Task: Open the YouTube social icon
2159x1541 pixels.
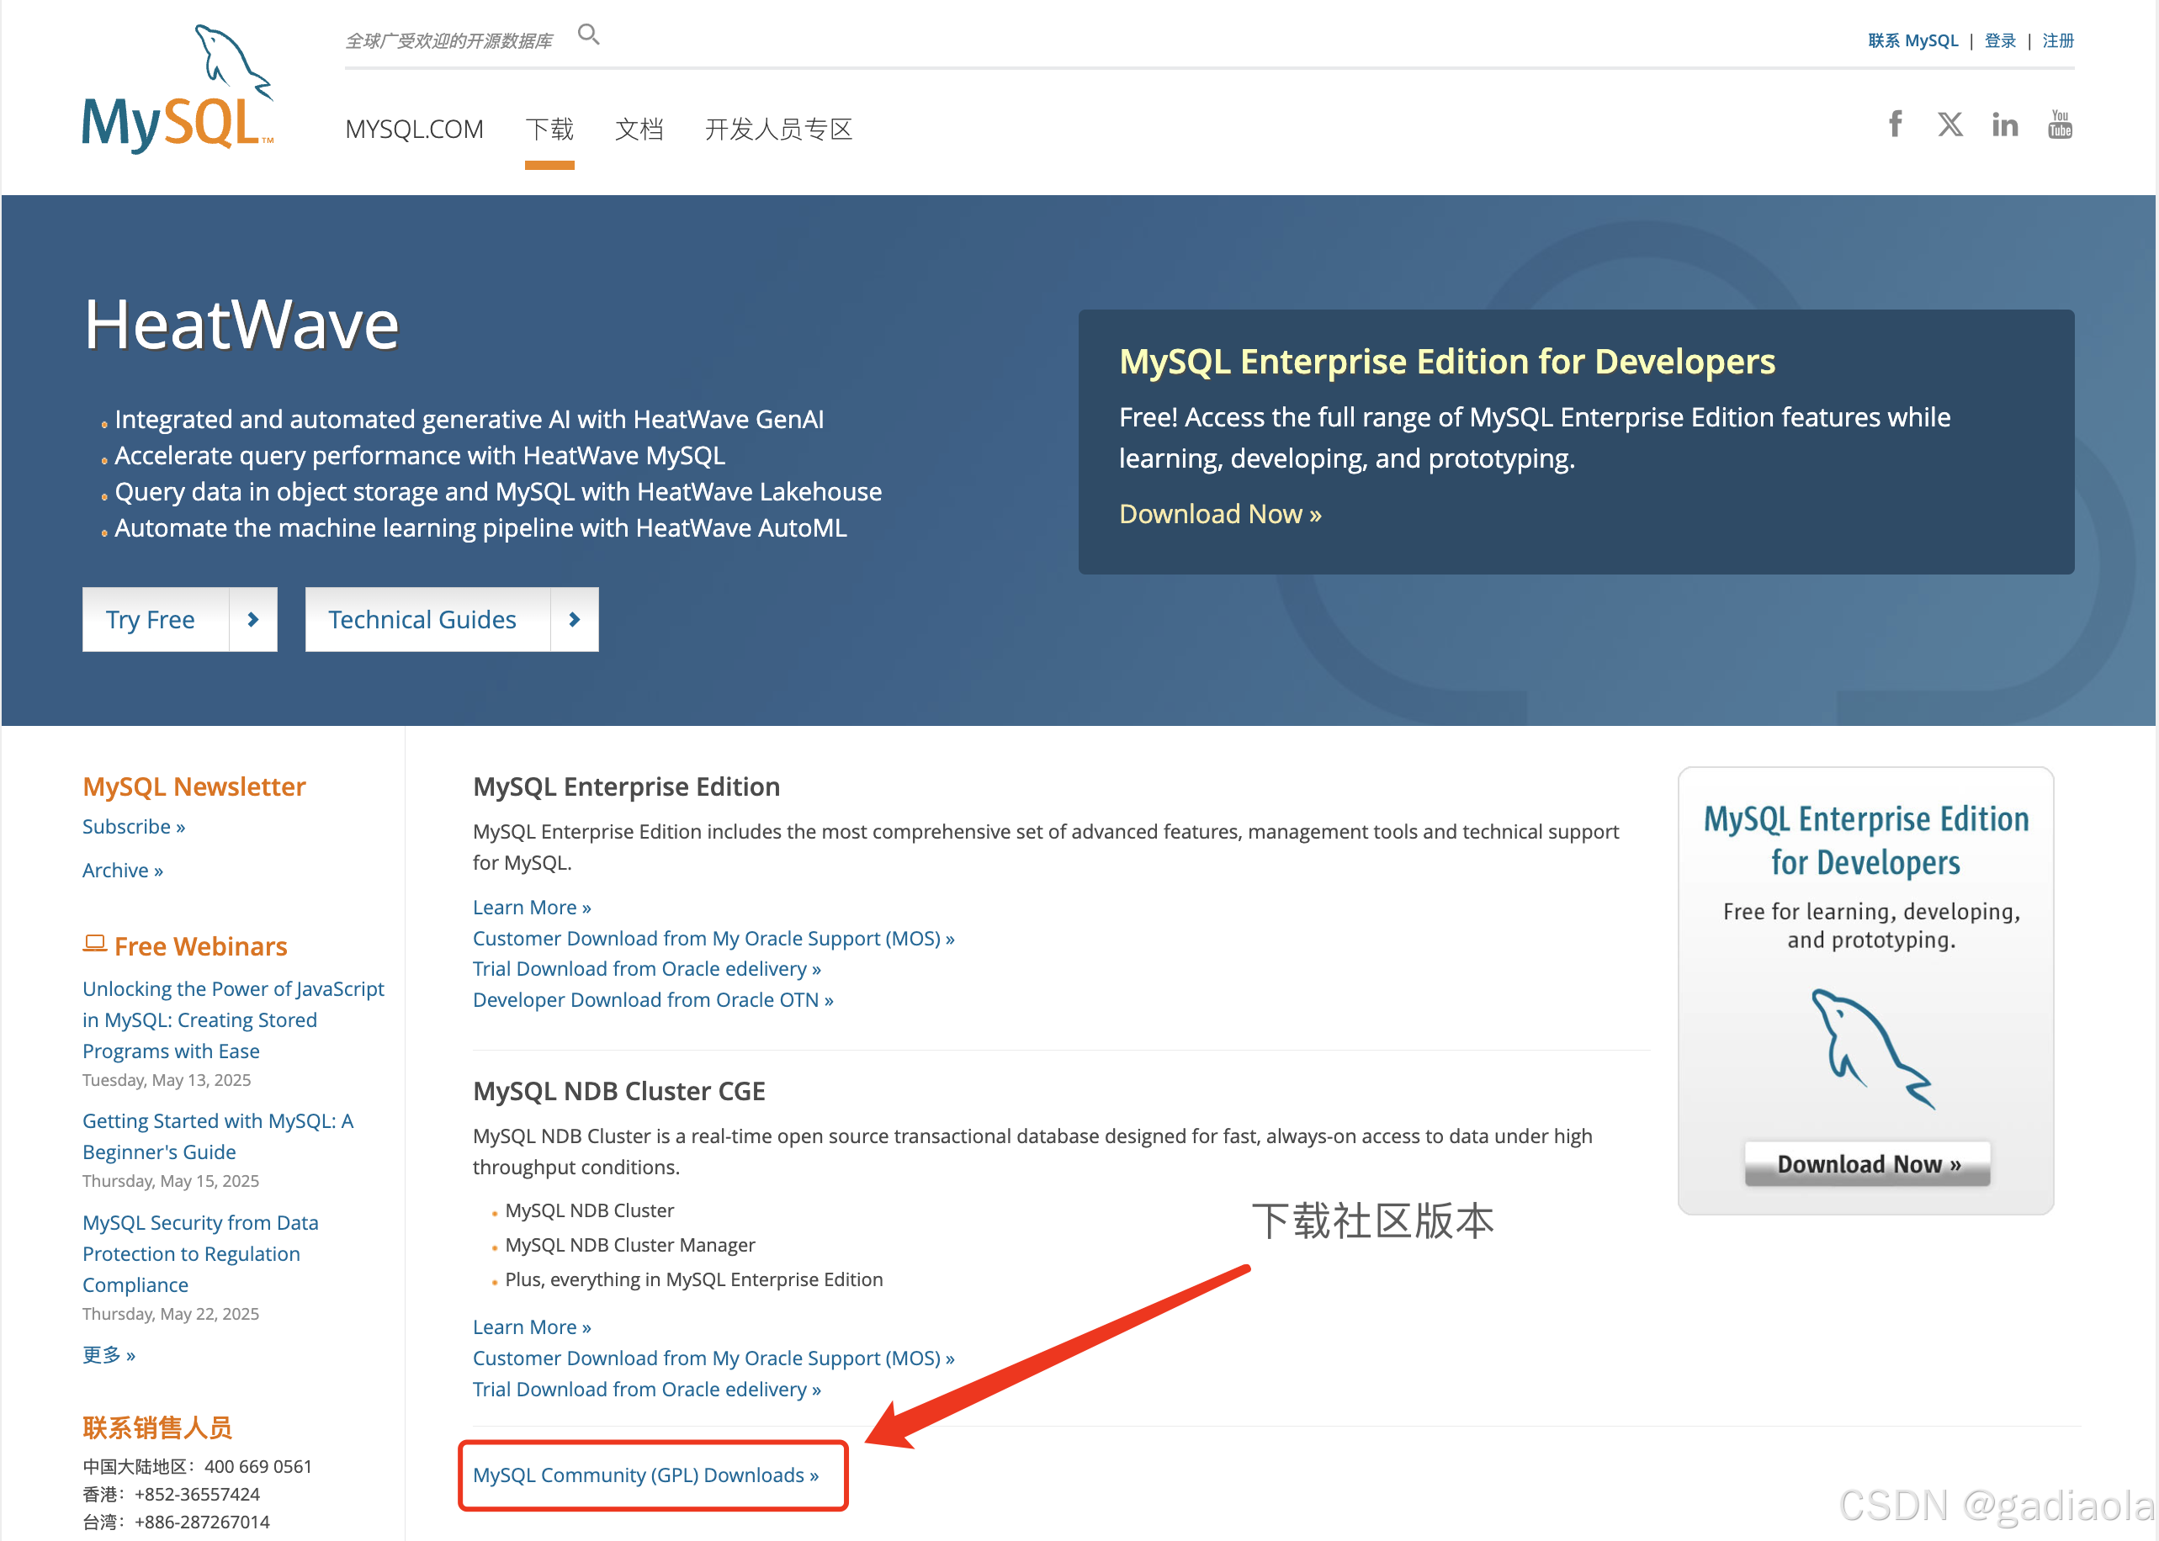Action: [2060, 124]
